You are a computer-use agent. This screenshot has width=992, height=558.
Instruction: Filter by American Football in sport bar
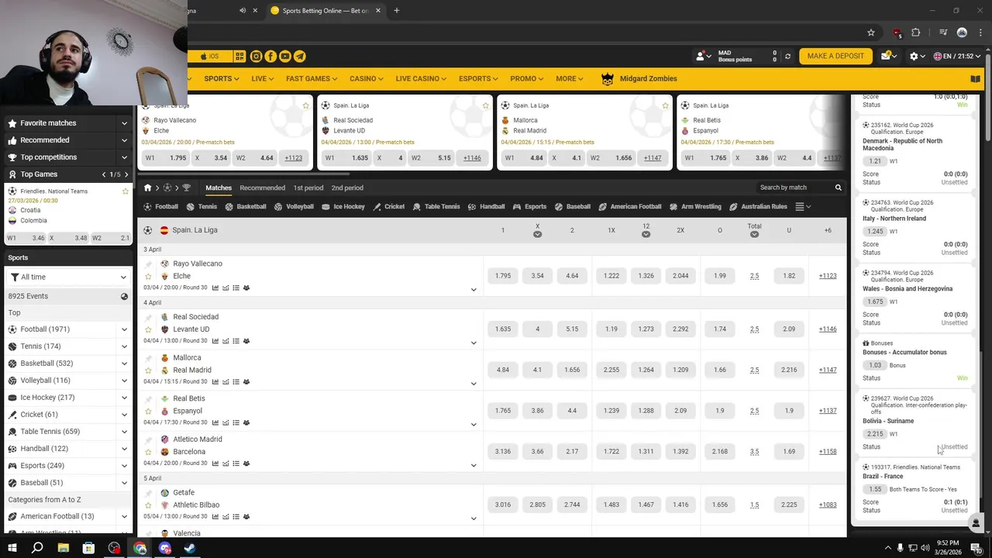(x=630, y=207)
